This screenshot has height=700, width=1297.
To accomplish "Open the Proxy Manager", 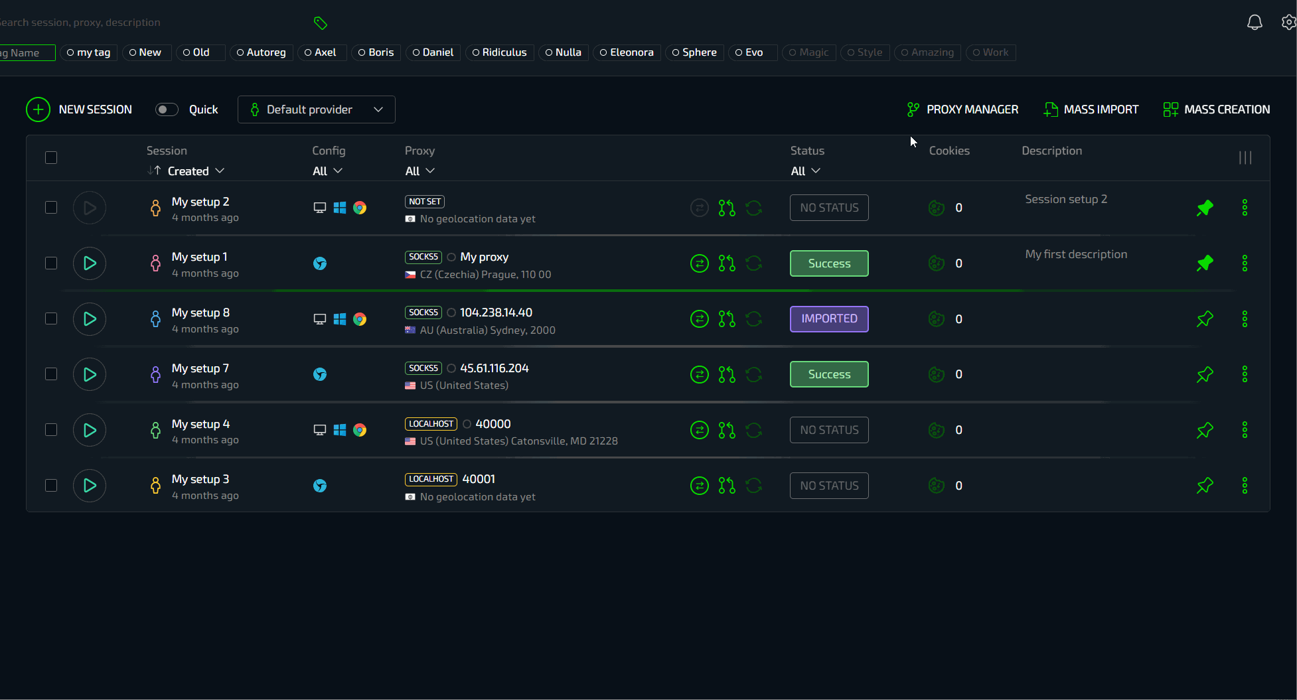I will coord(962,109).
